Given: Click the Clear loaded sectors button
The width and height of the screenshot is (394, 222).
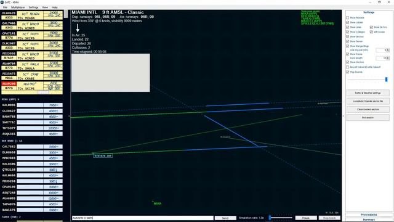Looking at the screenshot, I should 368,110.
